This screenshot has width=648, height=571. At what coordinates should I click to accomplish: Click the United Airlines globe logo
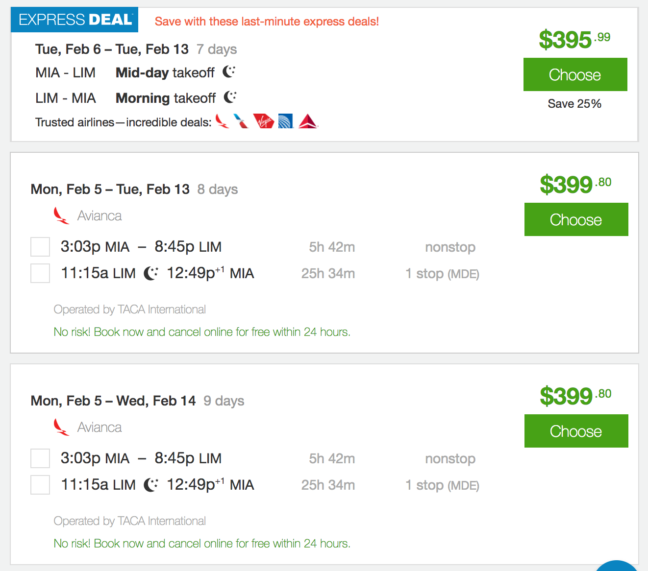click(285, 121)
